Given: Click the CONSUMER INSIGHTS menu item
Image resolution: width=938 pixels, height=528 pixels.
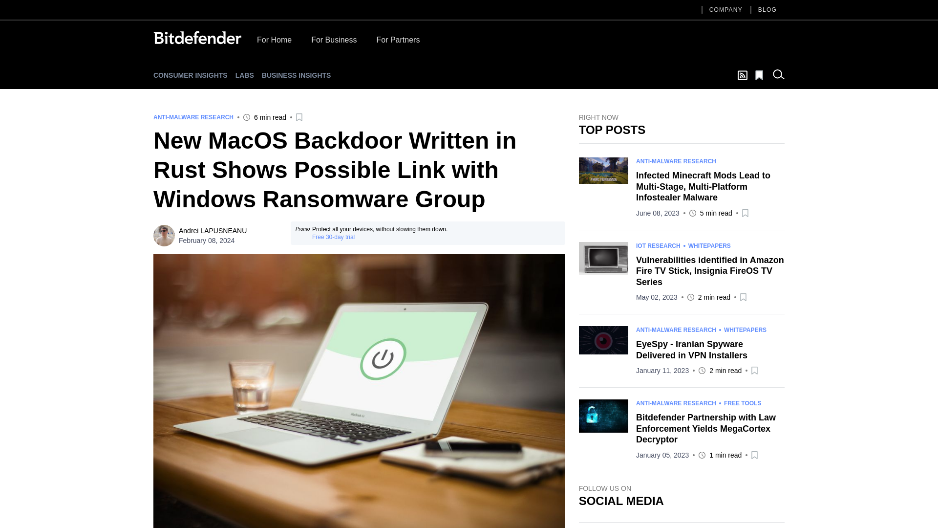Looking at the screenshot, I should coord(190,75).
